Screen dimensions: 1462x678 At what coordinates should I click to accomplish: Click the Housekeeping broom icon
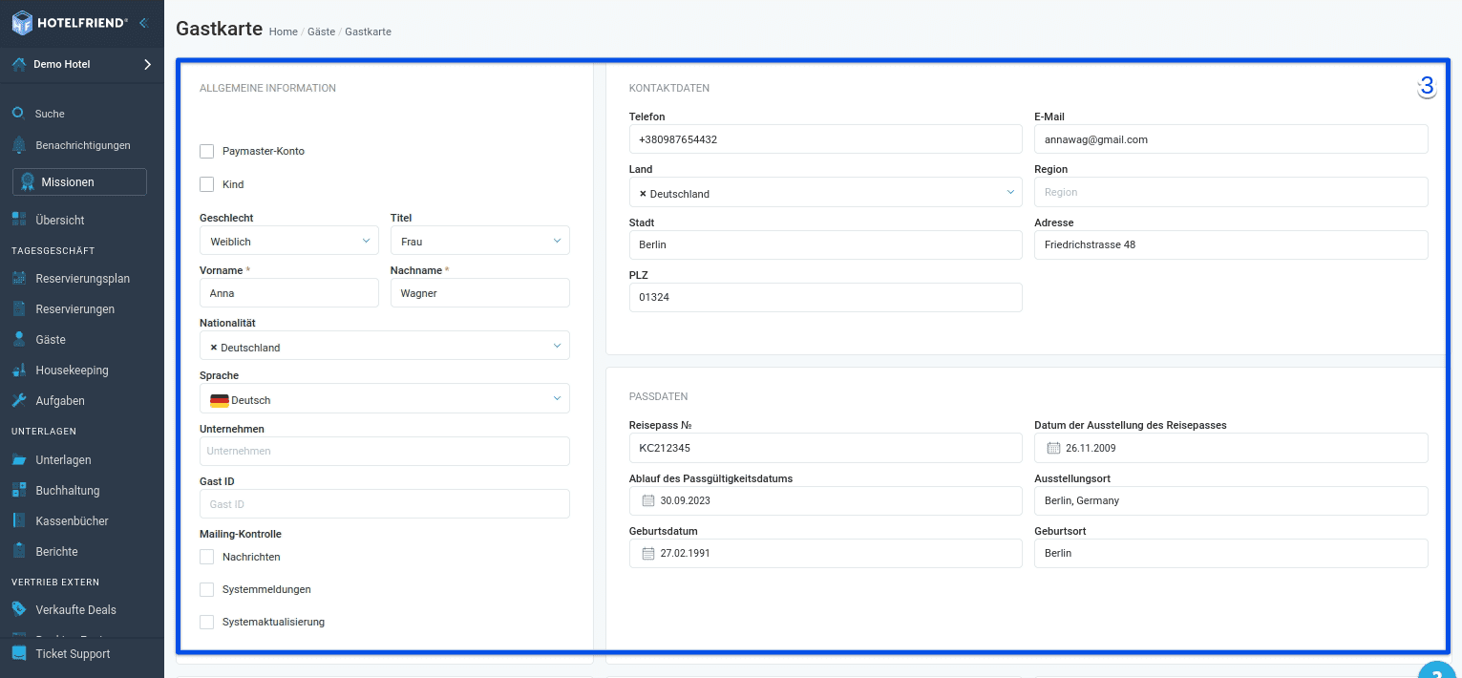point(19,370)
